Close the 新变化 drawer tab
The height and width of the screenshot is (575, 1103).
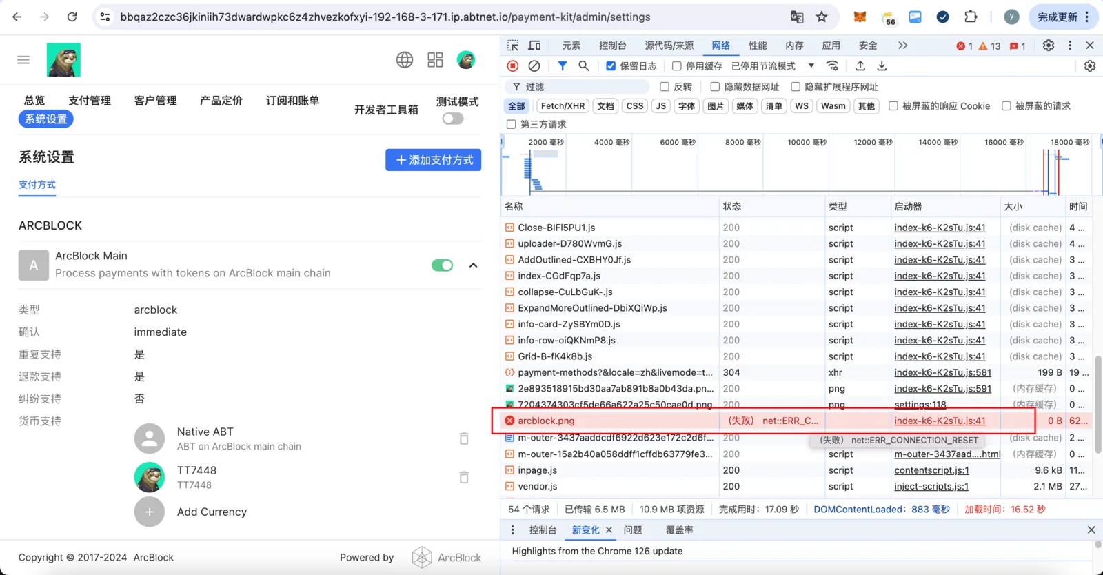click(x=609, y=529)
